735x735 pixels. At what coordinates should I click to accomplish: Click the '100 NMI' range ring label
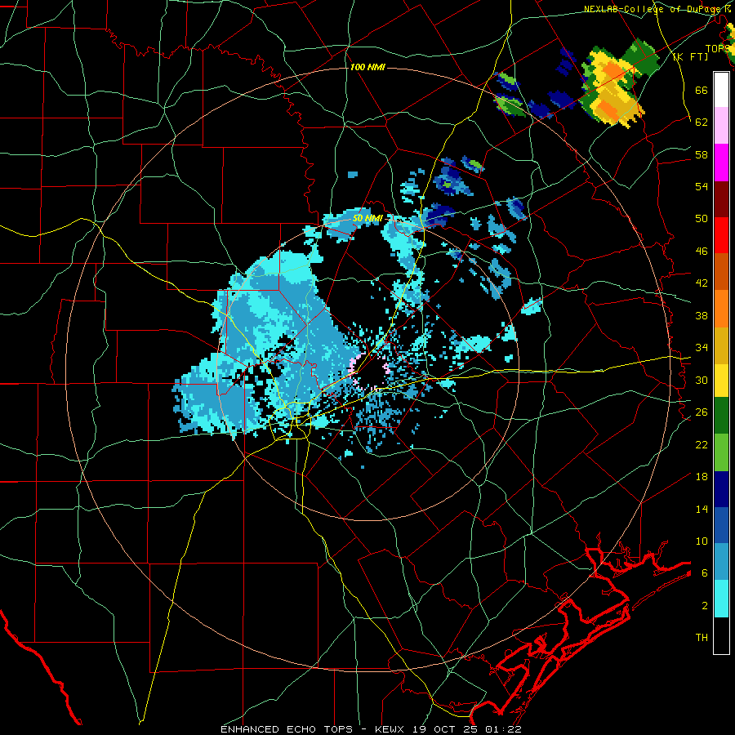(367, 67)
